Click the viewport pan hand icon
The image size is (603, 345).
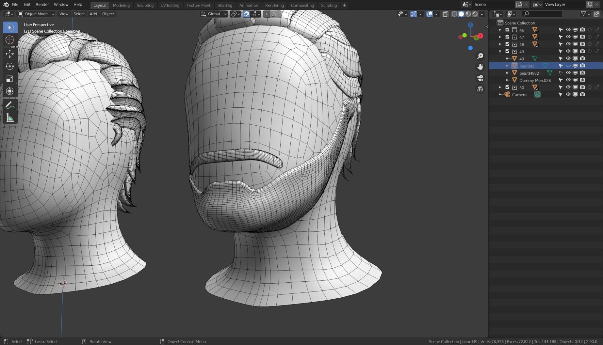[480, 67]
